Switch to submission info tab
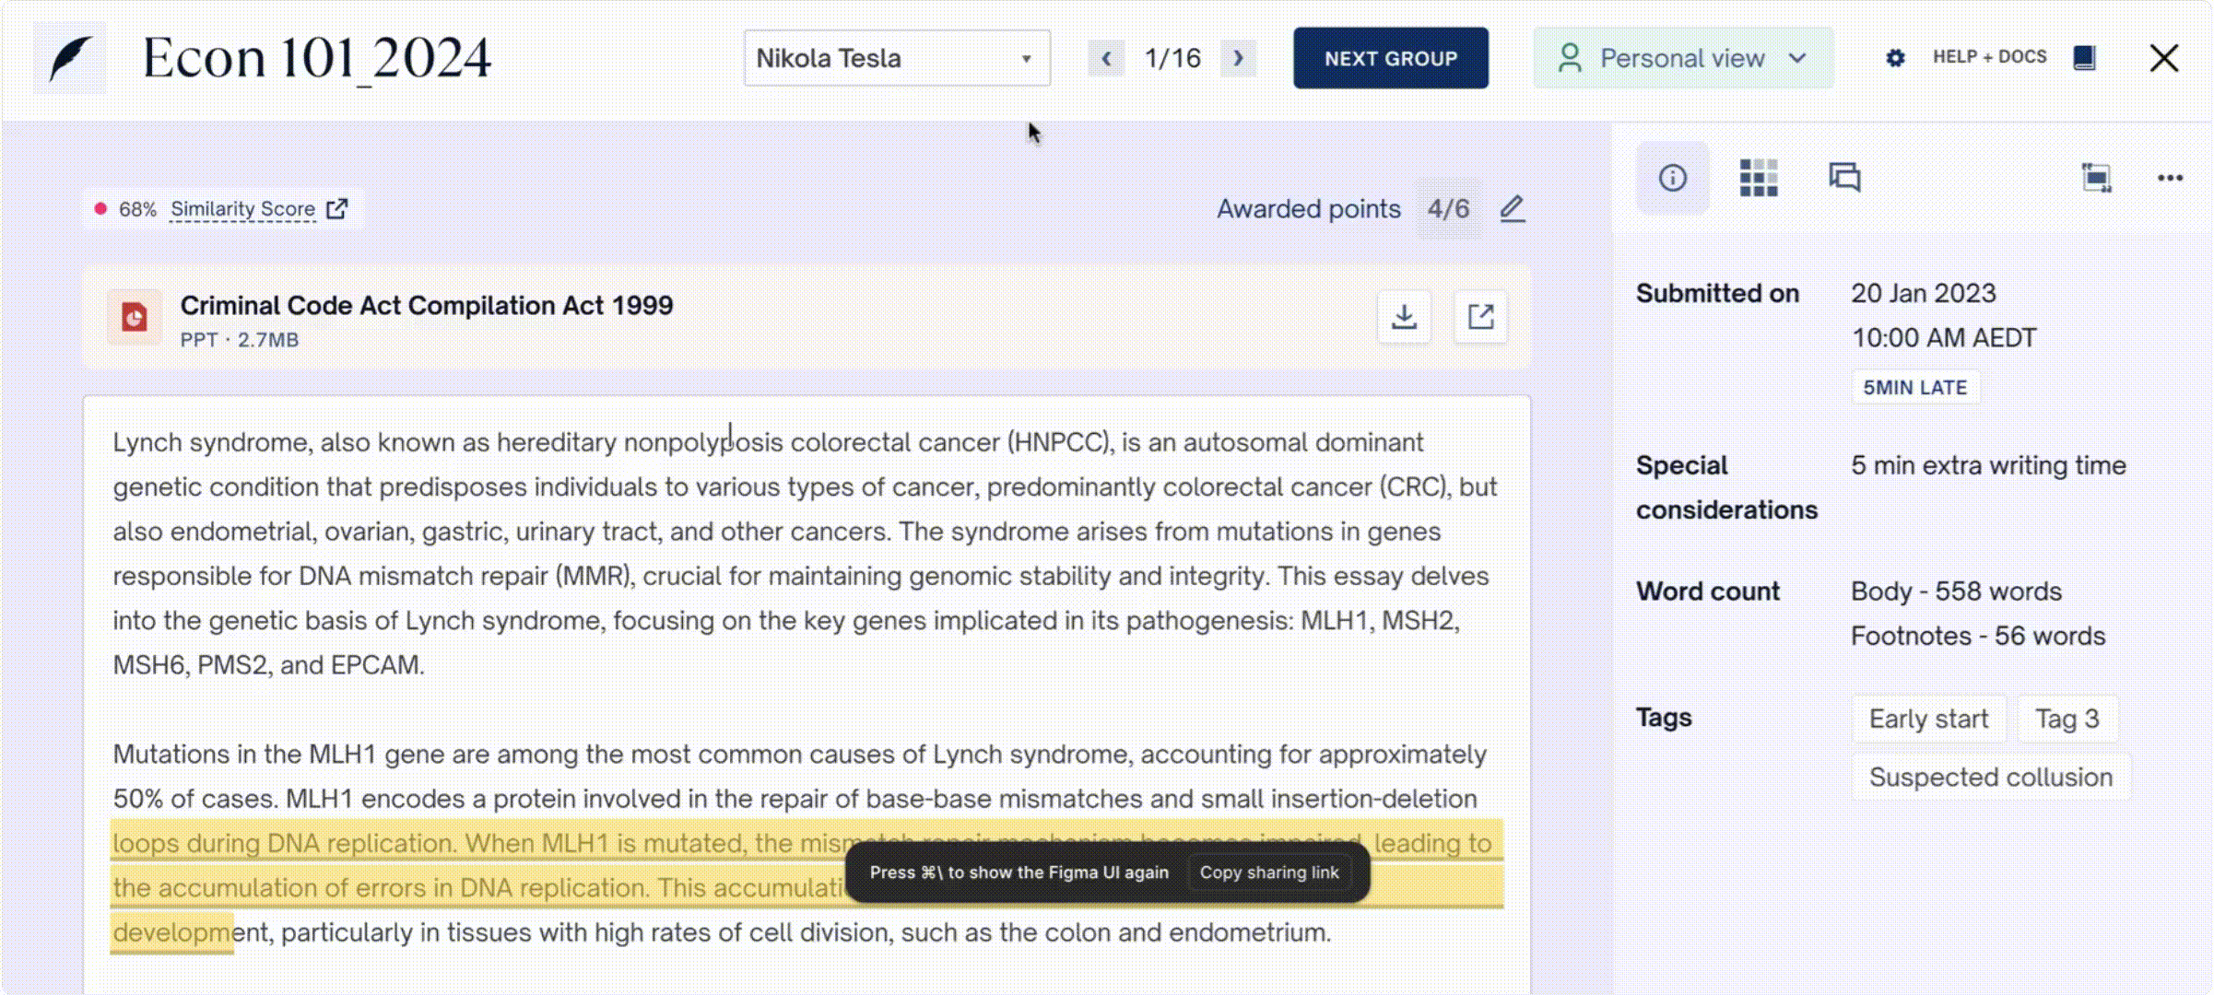The image size is (2214, 995). [x=1672, y=178]
